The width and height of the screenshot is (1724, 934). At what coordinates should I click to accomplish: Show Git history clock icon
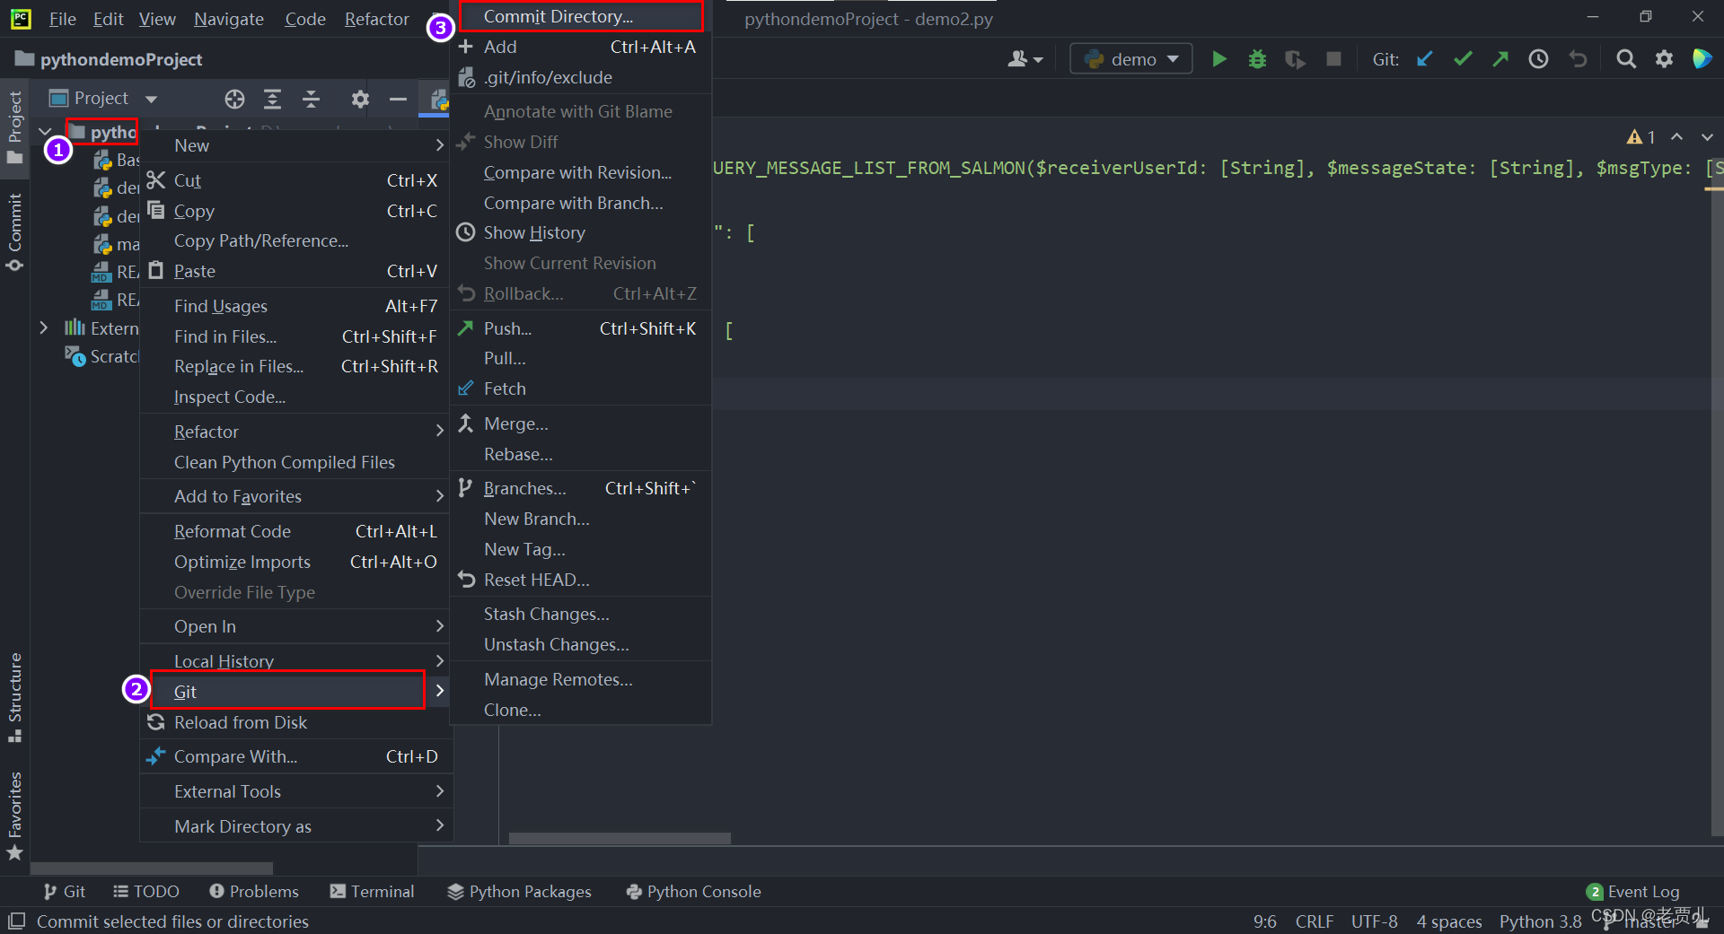(x=1539, y=59)
